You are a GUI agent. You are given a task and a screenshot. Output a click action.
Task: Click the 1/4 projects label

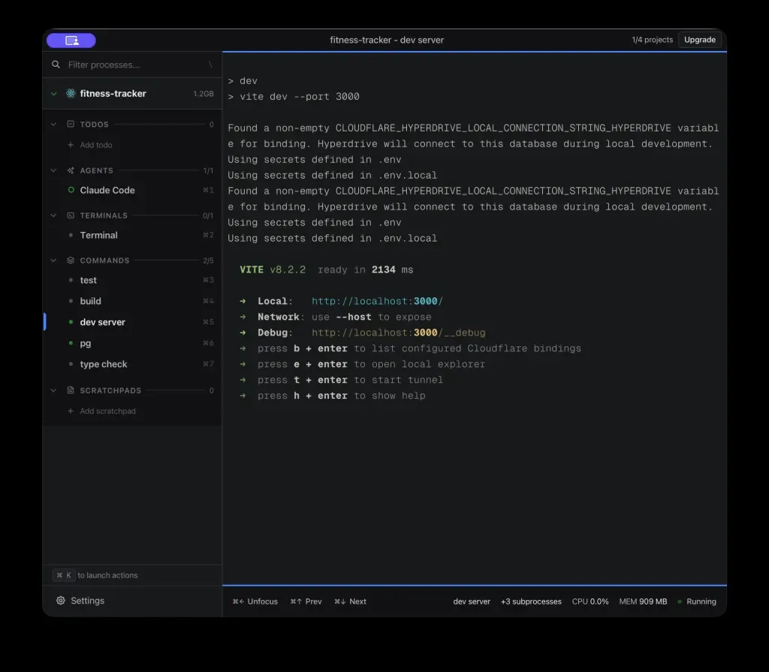point(653,40)
